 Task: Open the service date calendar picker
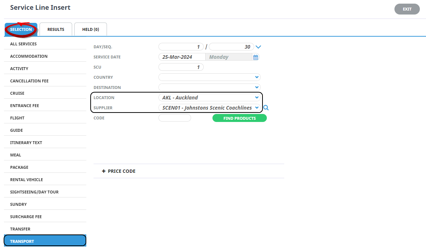tap(256, 57)
